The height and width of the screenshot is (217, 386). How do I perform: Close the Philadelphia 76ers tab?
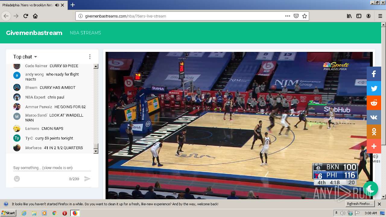click(62, 5)
